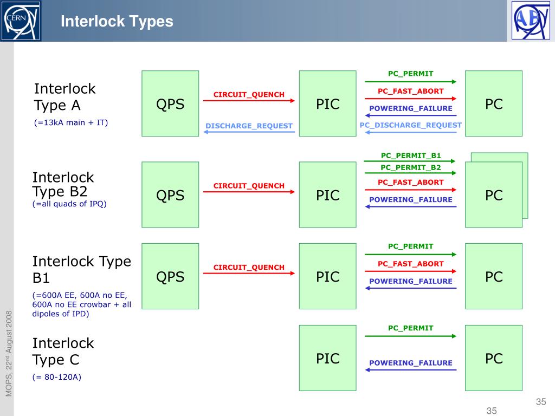
Task: Click CIRCUIT_QUENCH label in Type A row
Action: pos(249,94)
